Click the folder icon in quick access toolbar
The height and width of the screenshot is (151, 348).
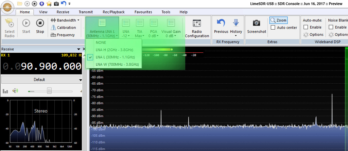[20, 3]
